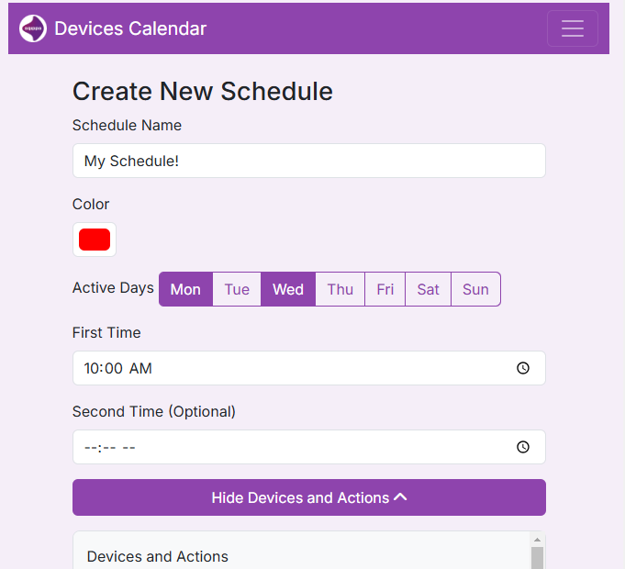
Task: Click the Second Time optional input field
Action: point(294,447)
